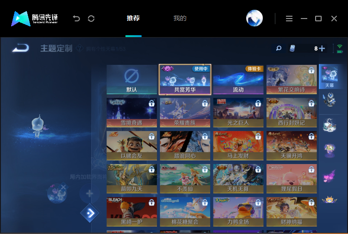This screenshot has width=348, height=234.
Task: Remove the equipped theme with X
Action: (x=63, y=187)
